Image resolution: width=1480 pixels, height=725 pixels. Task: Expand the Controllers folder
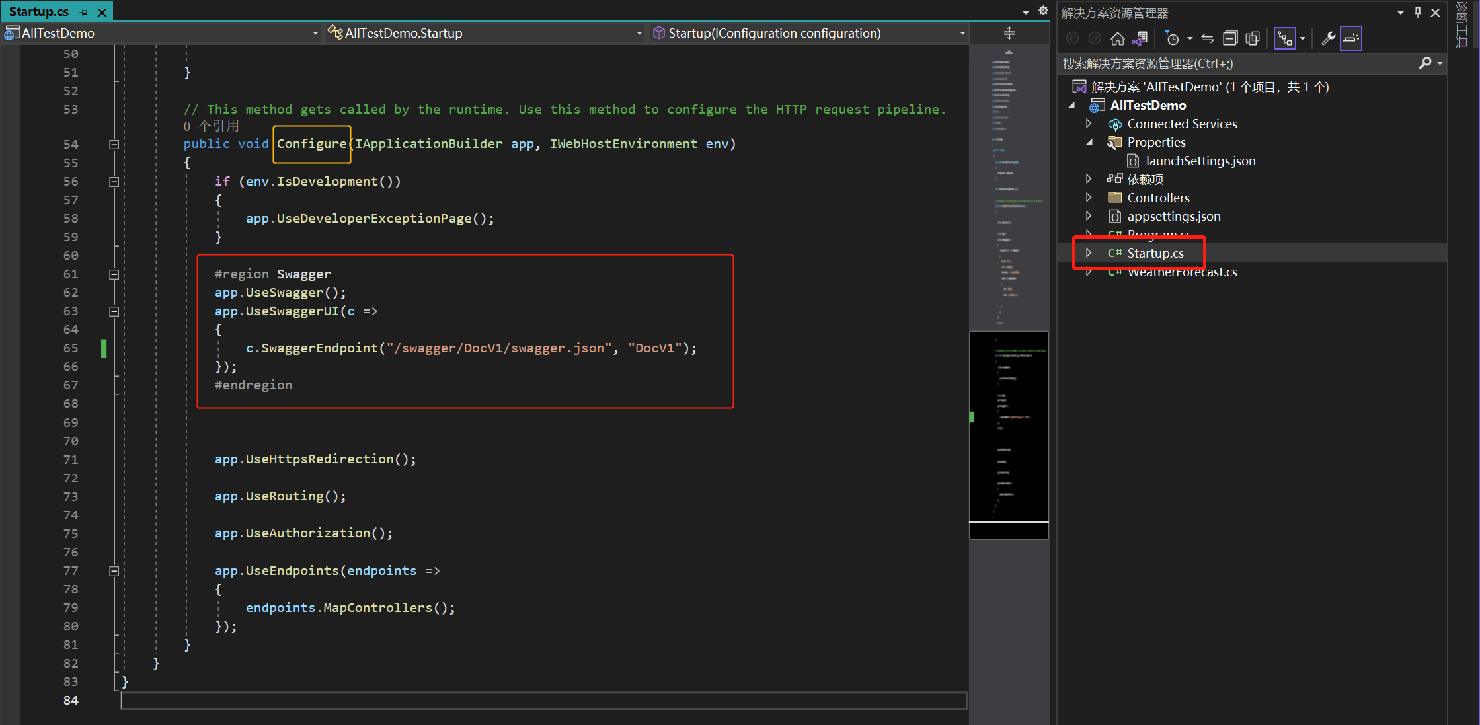[x=1089, y=198]
